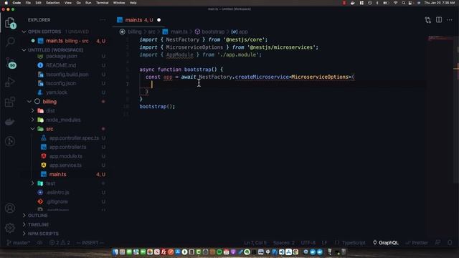Screen dimensions: 459x258
Task: Click the unsaved dot on the main.ts tab
Action: point(159,20)
